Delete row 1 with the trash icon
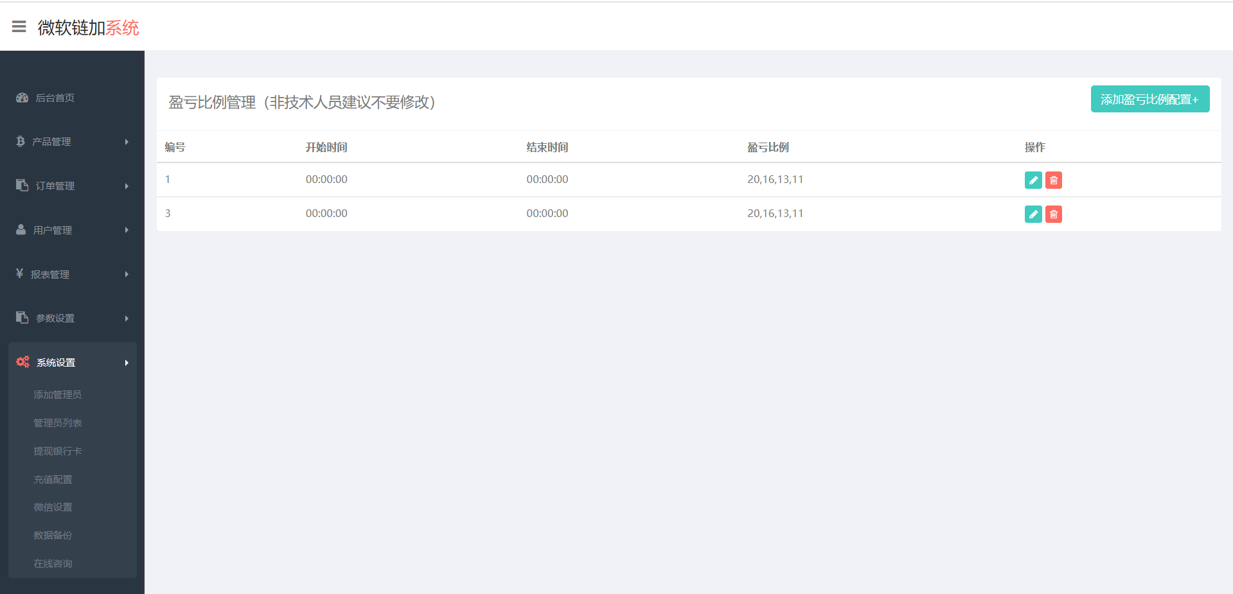The image size is (1233, 594). 1054,180
